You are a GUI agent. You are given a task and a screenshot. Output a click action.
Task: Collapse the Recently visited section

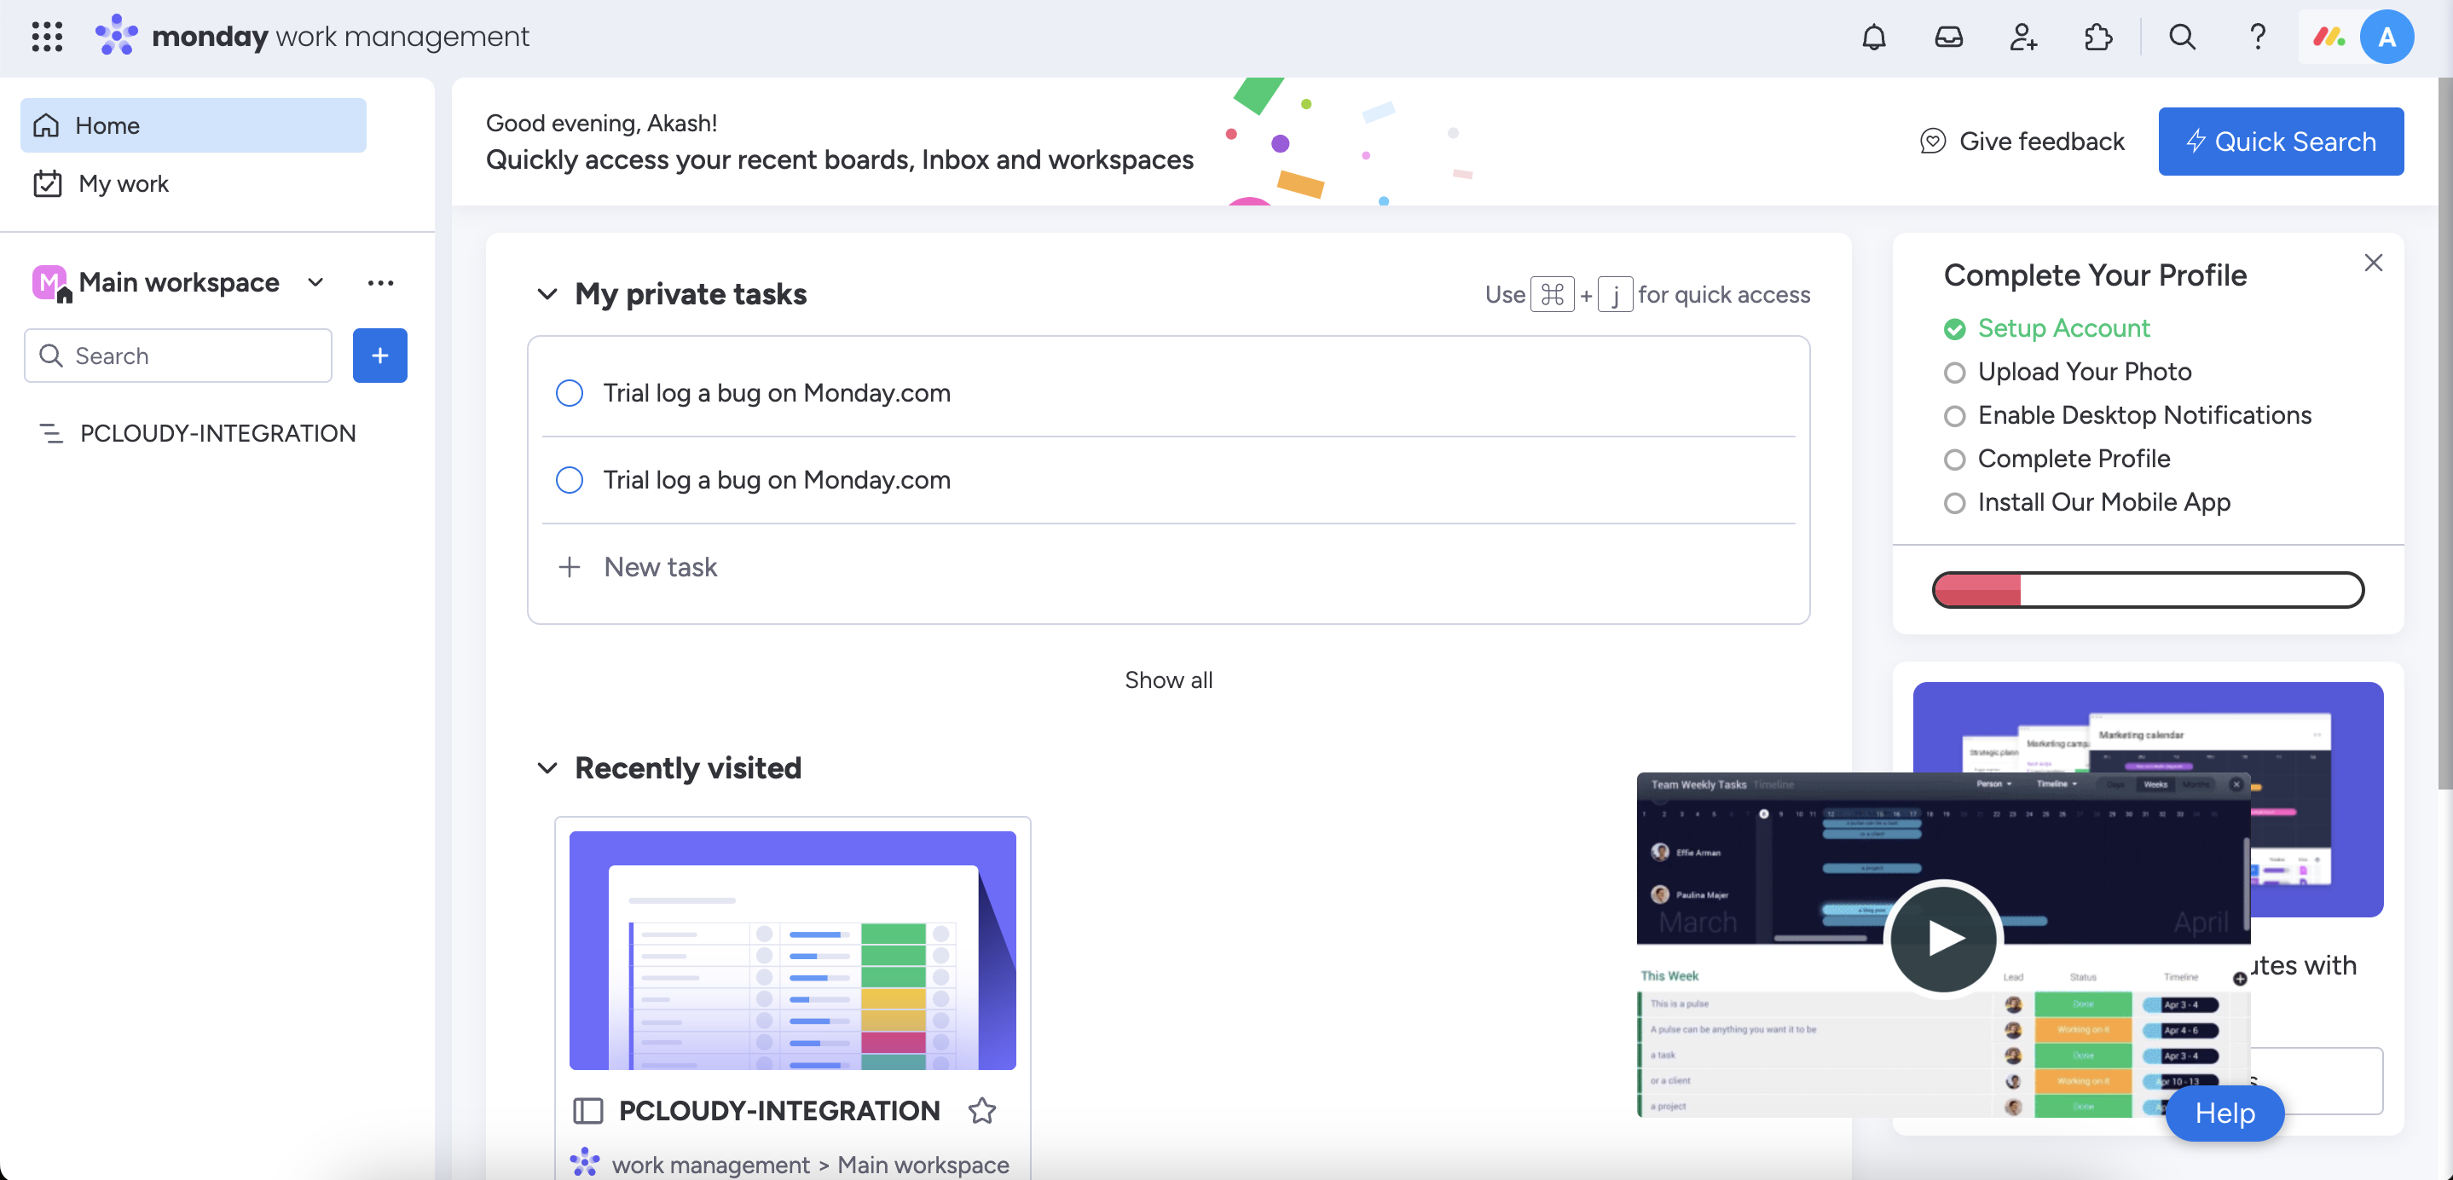[x=547, y=767]
